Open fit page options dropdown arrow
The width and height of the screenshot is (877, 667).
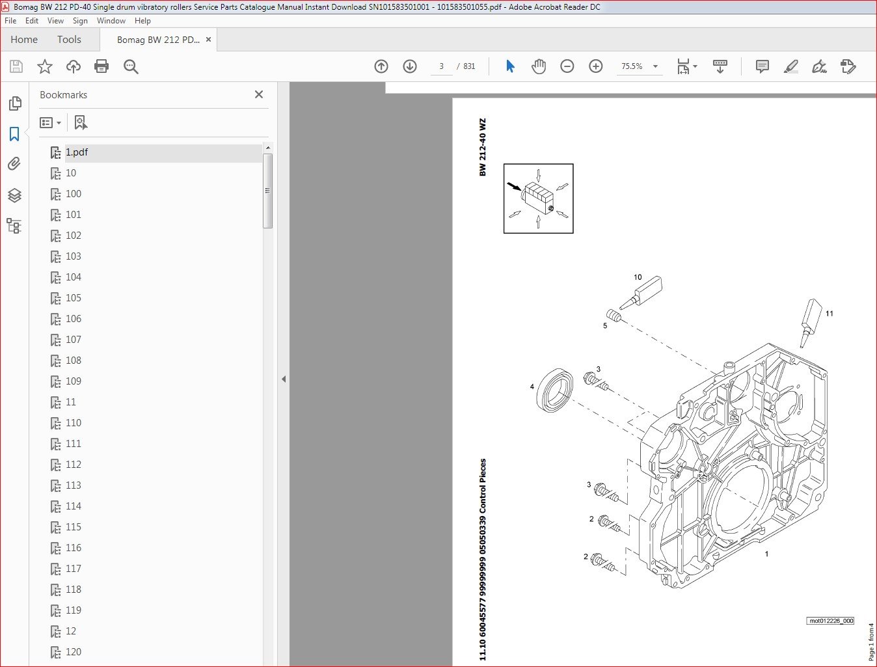click(x=695, y=66)
